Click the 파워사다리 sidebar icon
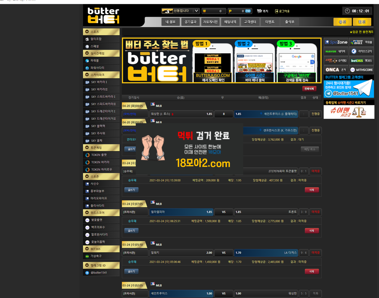The height and width of the screenshot is (298, 379). 87,68
